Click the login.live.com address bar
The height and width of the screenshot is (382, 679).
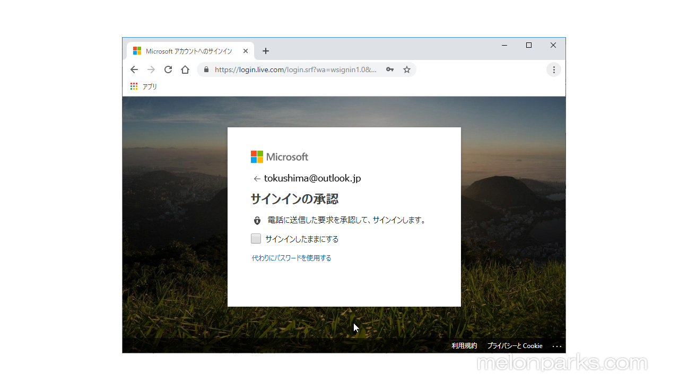pos(295,70)
